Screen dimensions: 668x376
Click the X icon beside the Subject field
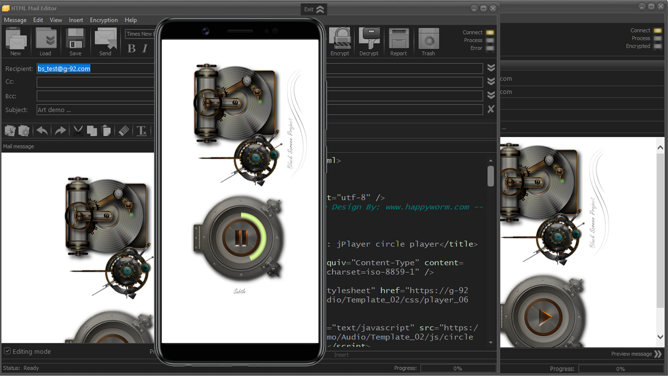[x=491, y=109]
